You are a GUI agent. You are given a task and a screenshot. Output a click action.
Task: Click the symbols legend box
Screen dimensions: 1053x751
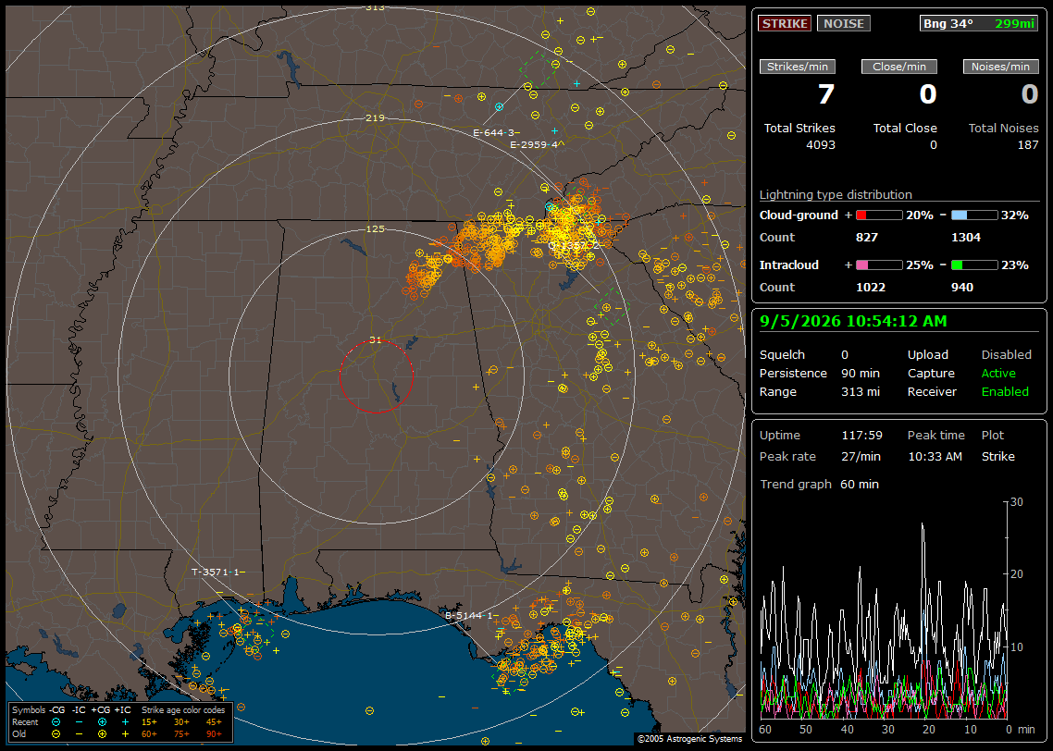click(120, 721)
